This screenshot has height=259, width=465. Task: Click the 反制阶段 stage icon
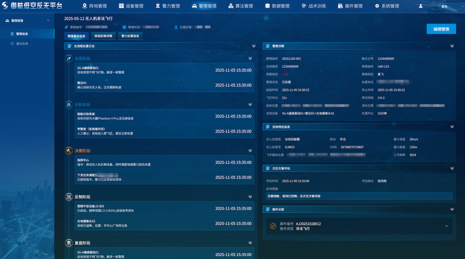69,197
